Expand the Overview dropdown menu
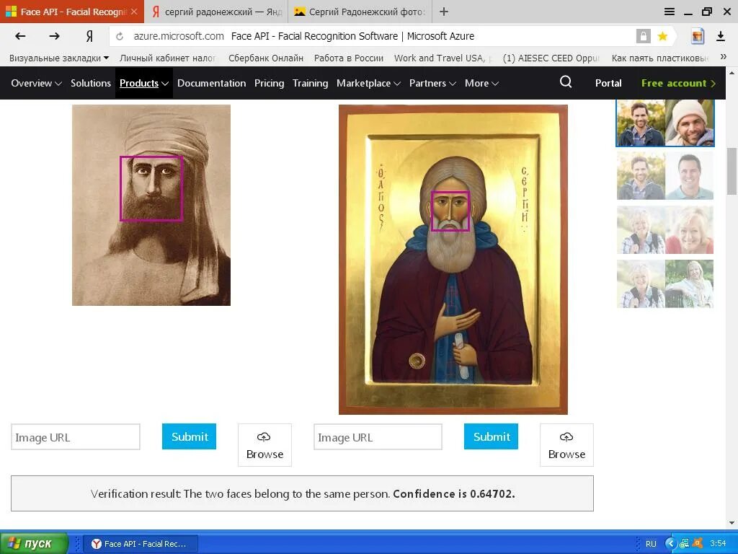 point(36,83)
